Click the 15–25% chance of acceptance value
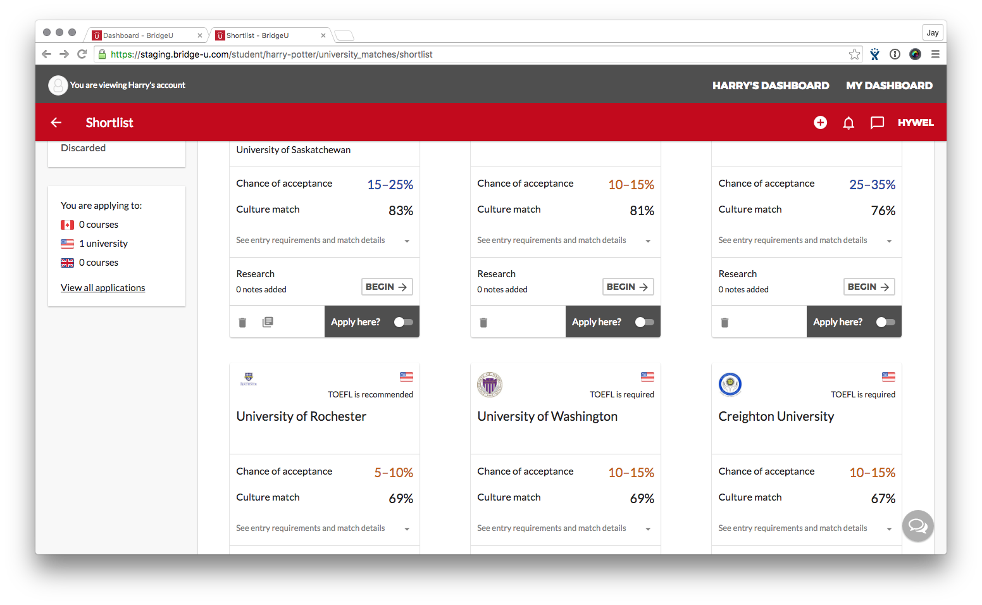This screenshot has width=982, height=605. point(390,185)
